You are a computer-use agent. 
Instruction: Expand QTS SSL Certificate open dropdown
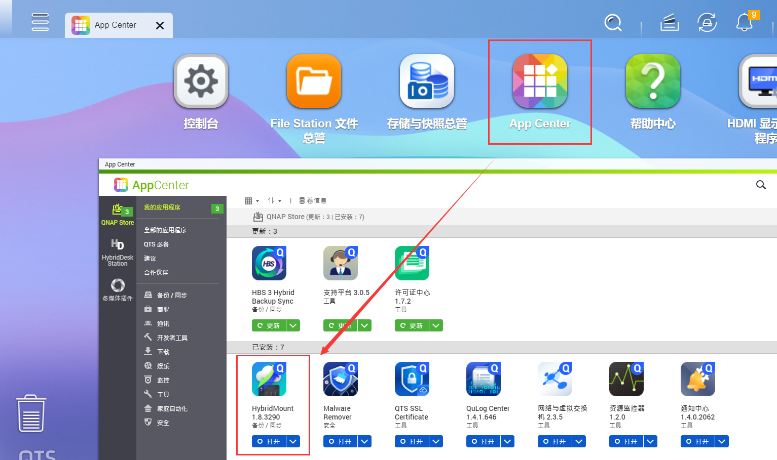[x=436, y=441]
